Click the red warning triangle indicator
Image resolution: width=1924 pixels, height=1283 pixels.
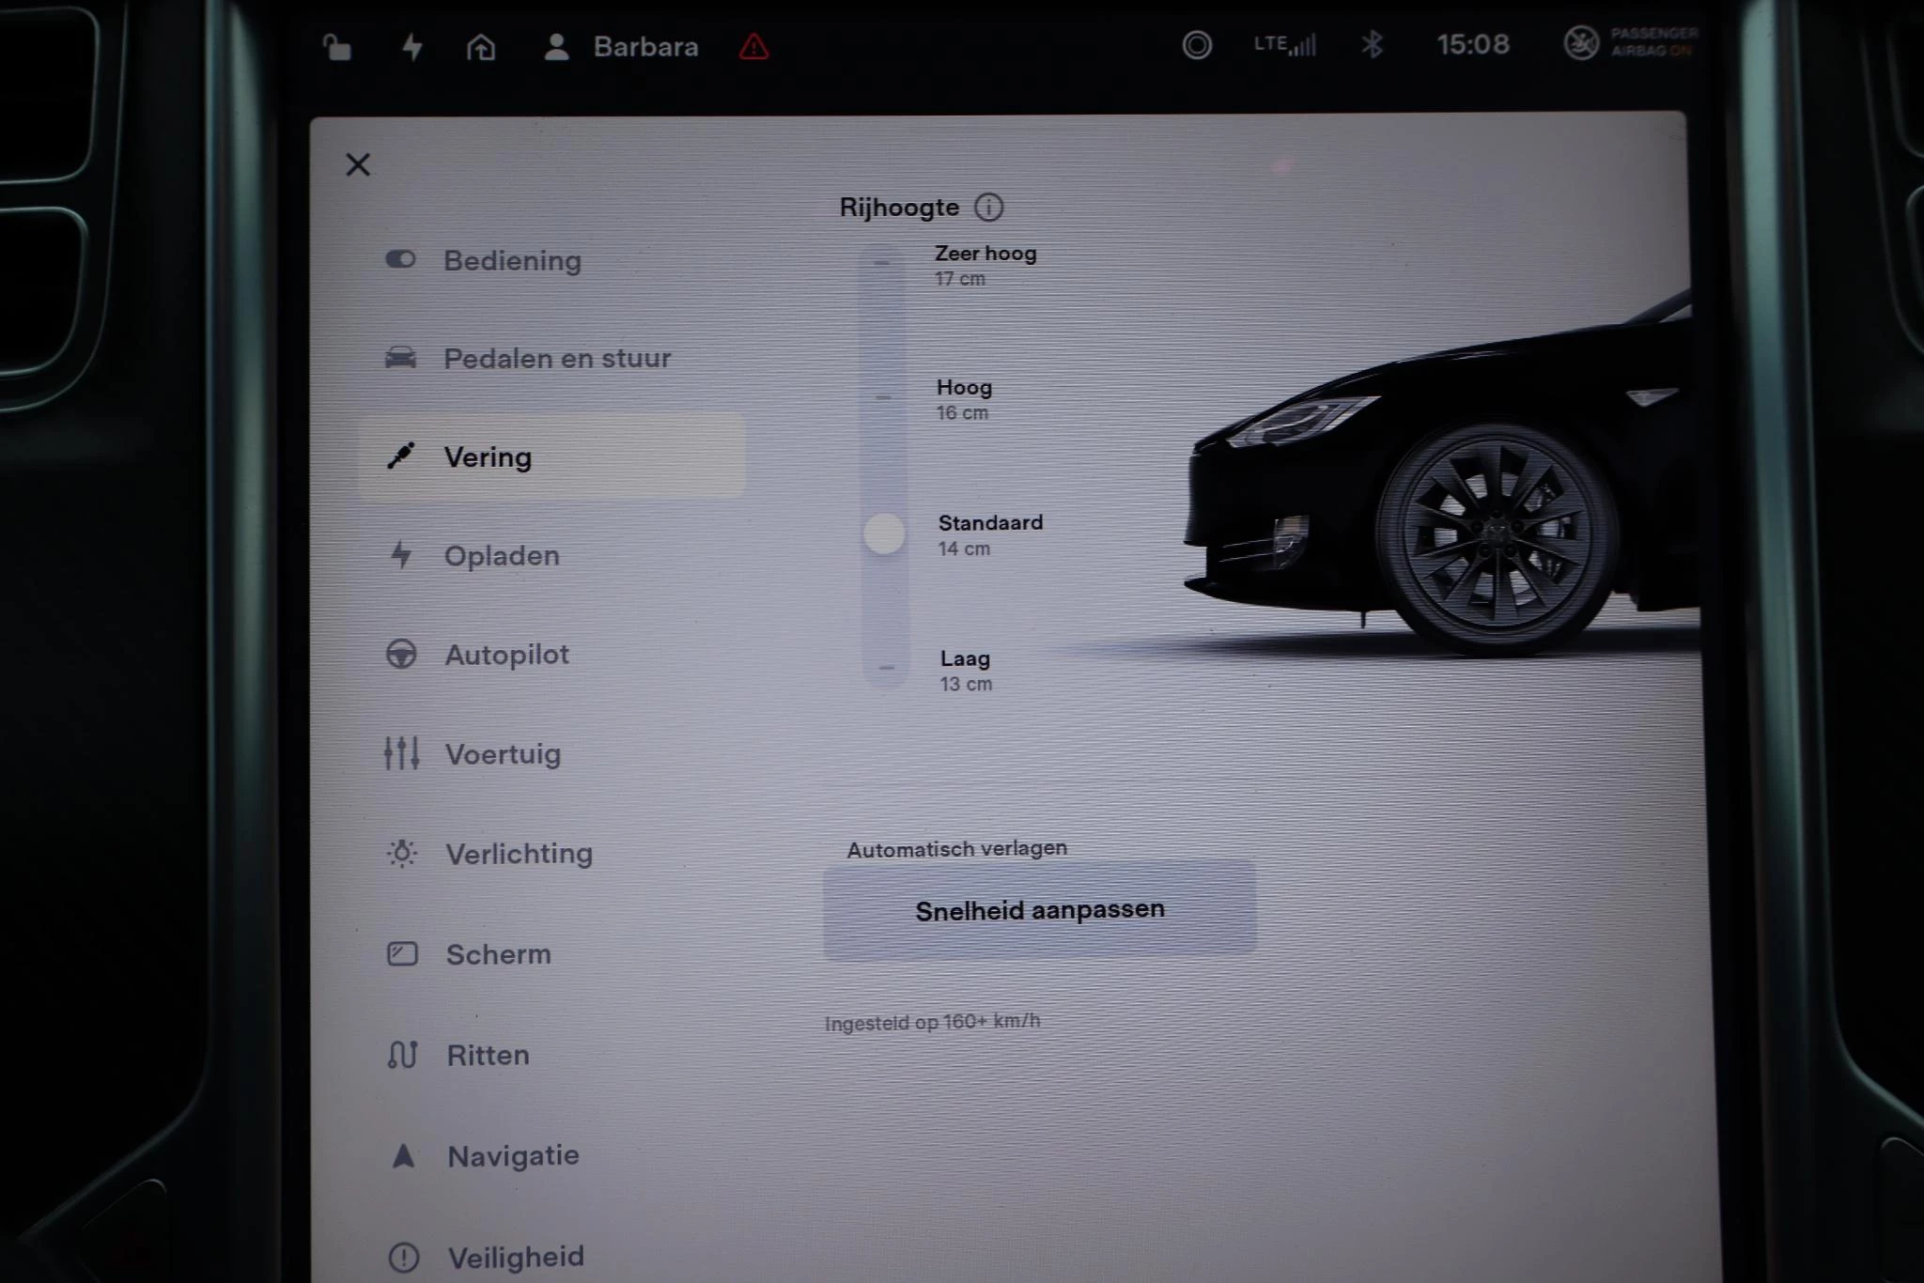[752, 46]
